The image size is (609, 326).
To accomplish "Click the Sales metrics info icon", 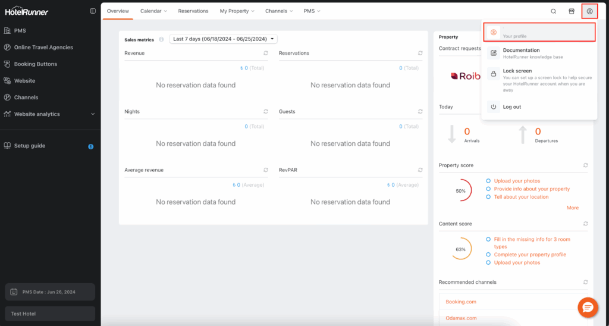I will 162,40.
